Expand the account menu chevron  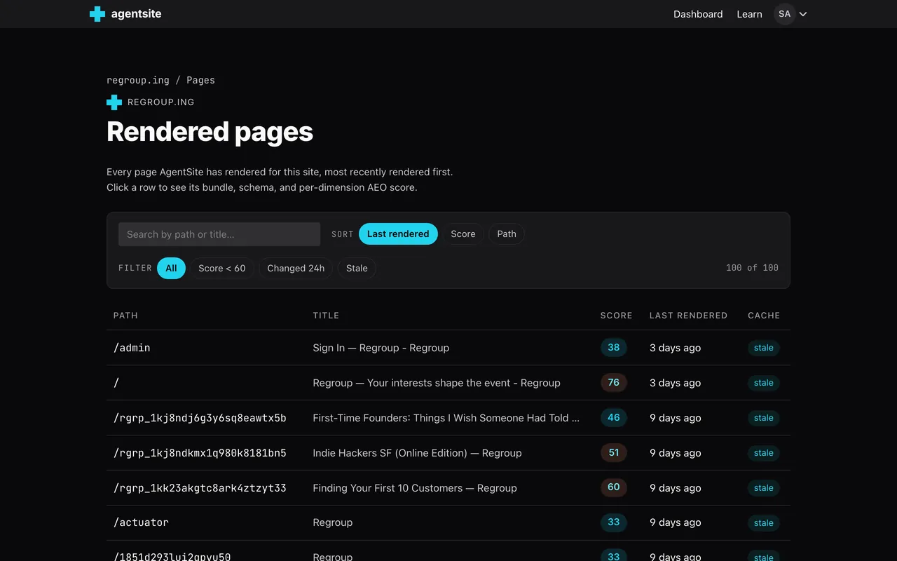click(803, 14)
